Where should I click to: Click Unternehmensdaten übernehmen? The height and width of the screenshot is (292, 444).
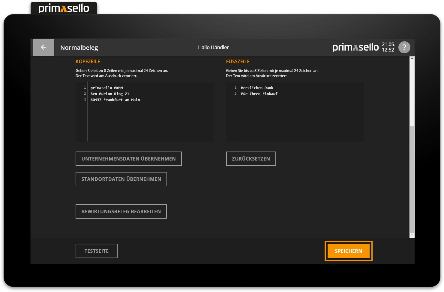pyautogui.click(x=128, y=159)
